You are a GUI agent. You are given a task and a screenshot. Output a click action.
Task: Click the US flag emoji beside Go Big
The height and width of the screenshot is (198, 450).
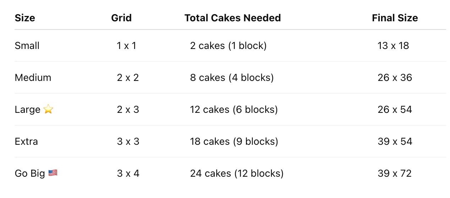(x=53, y=173)
